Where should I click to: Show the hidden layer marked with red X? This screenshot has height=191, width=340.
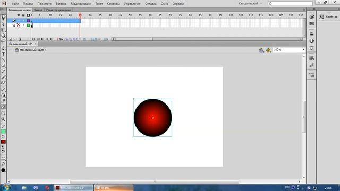tap(19, 25)
